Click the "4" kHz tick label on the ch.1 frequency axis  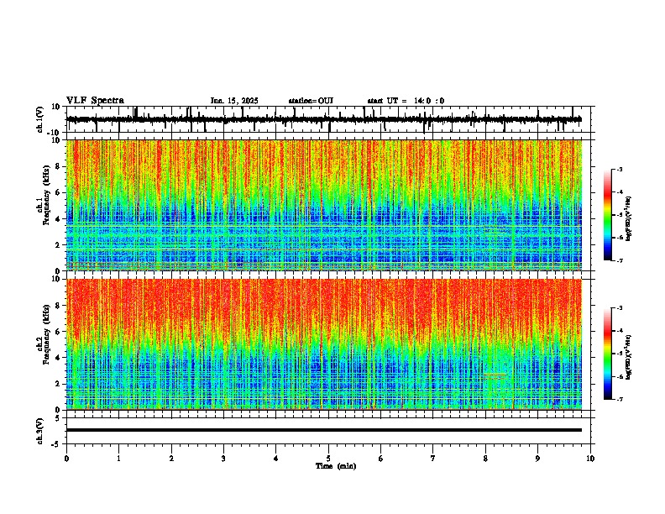coord(58,219)
